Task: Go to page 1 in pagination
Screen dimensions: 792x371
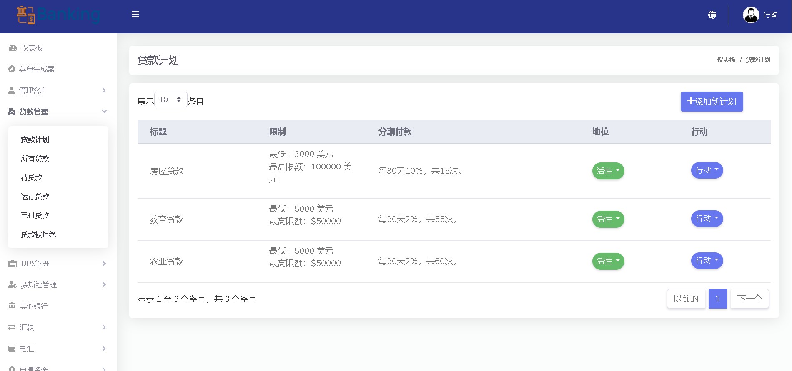Action: [717, 299]
